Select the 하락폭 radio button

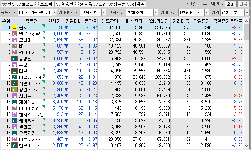(129, 4)
